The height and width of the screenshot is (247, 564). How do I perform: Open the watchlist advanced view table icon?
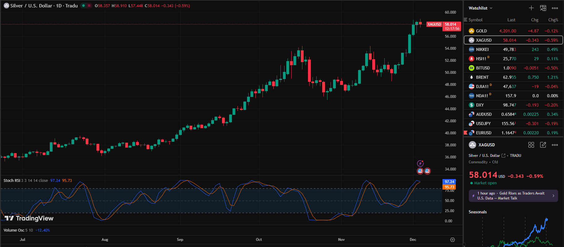point(543,8)
